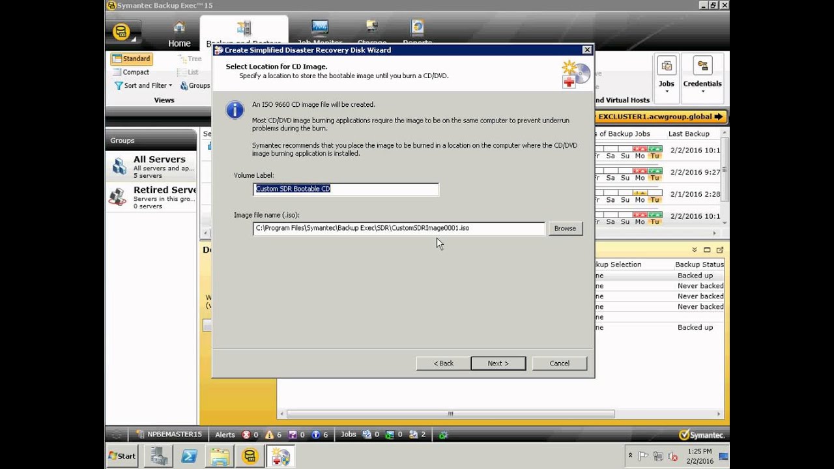
Task: Click the Back button in wizard
Action: coord(444,363)
